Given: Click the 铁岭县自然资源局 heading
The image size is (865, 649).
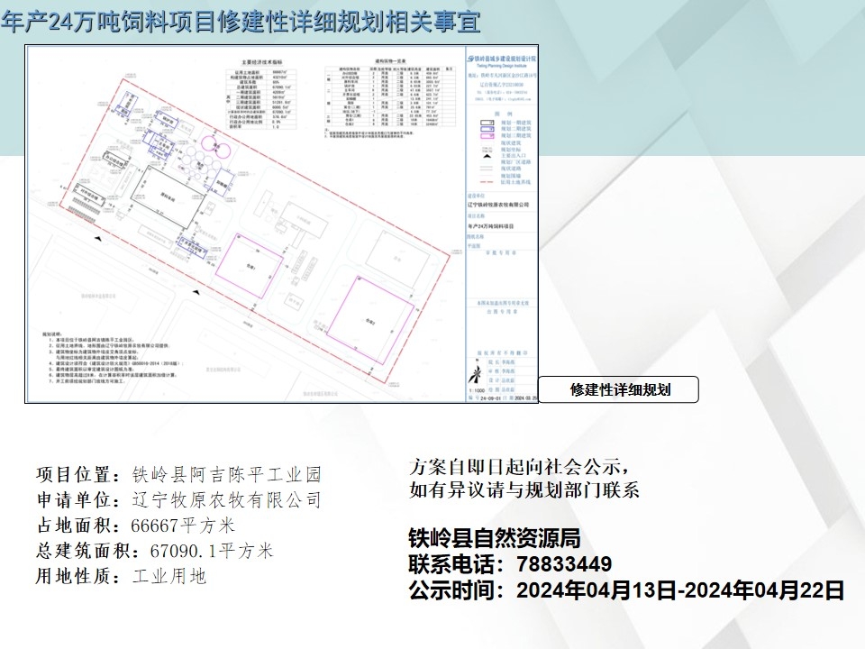Looking at the screenshot, I should [x=495, y=538].
